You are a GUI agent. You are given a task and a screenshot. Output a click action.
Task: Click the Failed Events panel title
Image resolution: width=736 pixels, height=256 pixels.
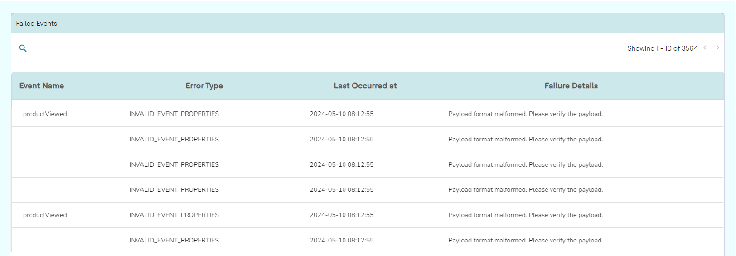click(x=37, y=24)
